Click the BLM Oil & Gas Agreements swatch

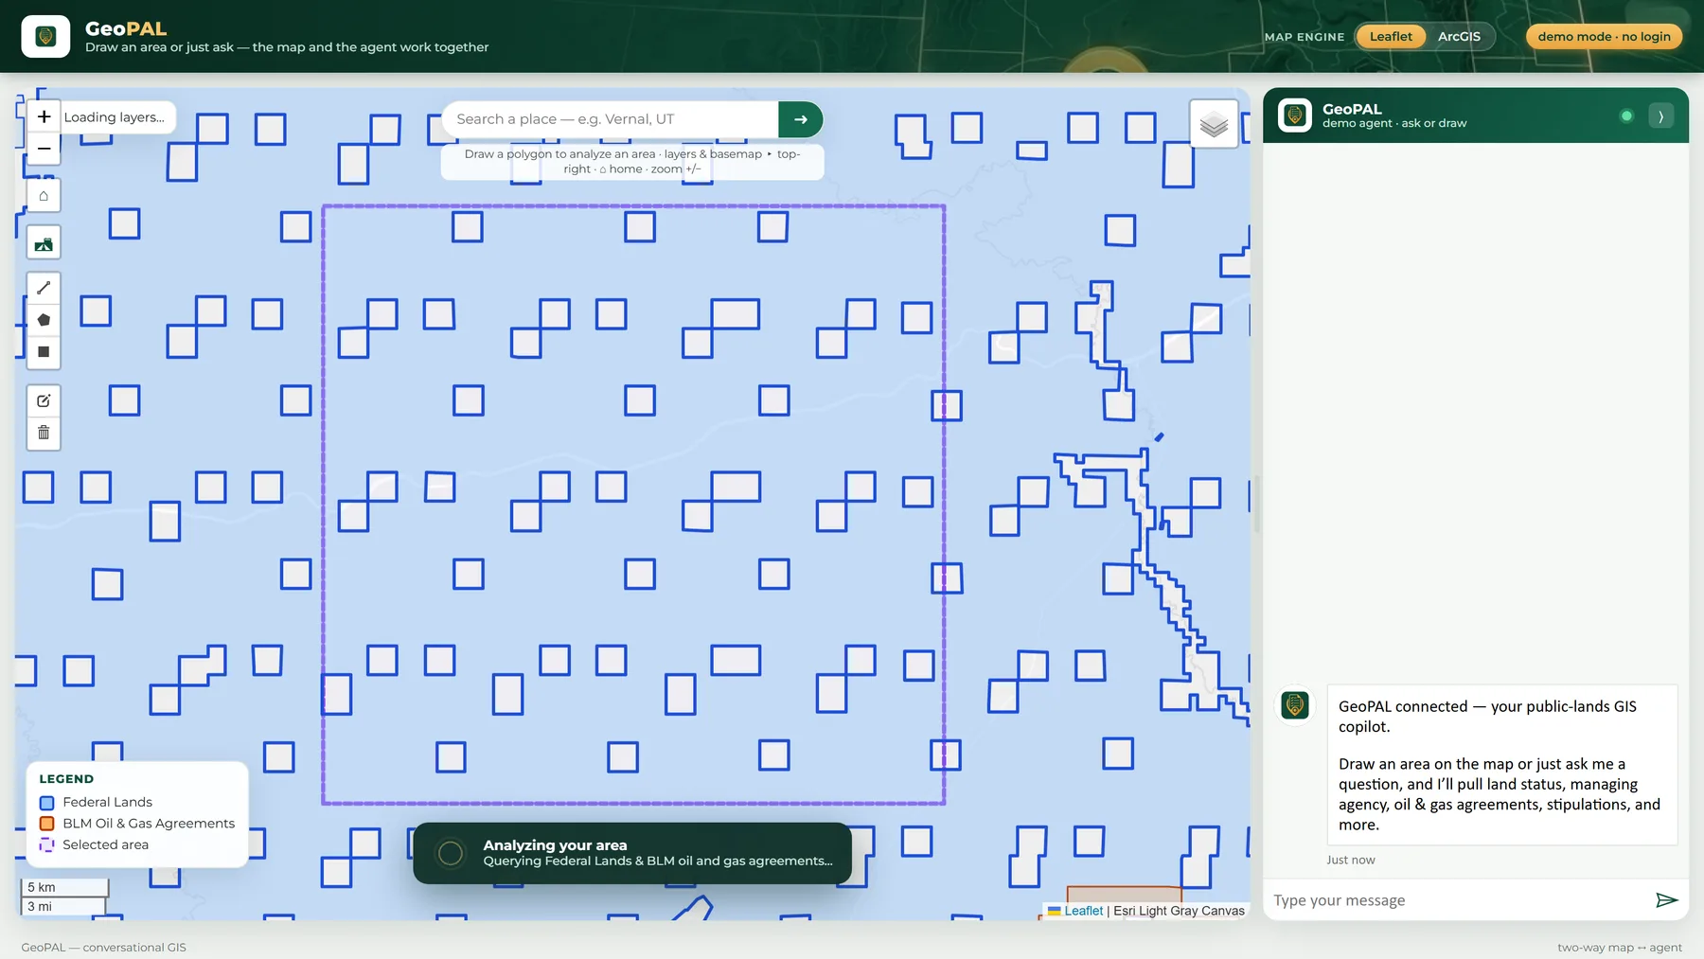click(46, 824)
